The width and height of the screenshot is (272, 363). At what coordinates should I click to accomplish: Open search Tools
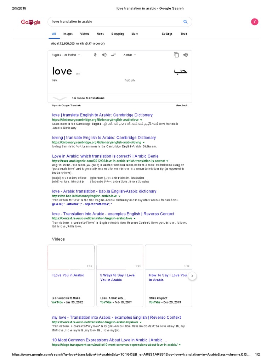pyautogui.click(x=184, y=34)
